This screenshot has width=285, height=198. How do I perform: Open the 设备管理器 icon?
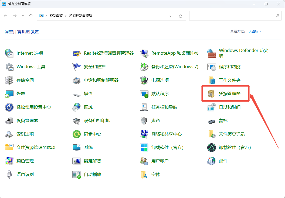[9, 121]
